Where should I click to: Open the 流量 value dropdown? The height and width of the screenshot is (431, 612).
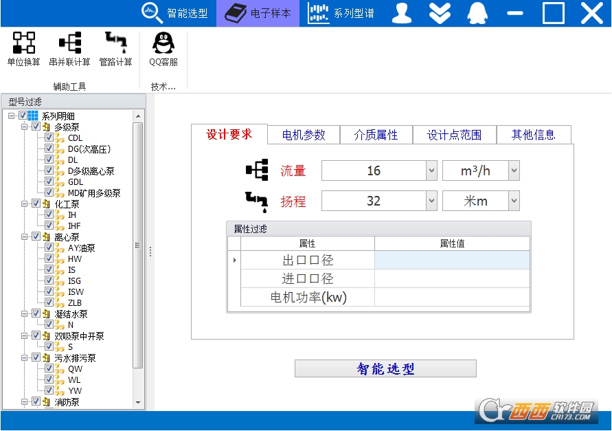point(431,170)
